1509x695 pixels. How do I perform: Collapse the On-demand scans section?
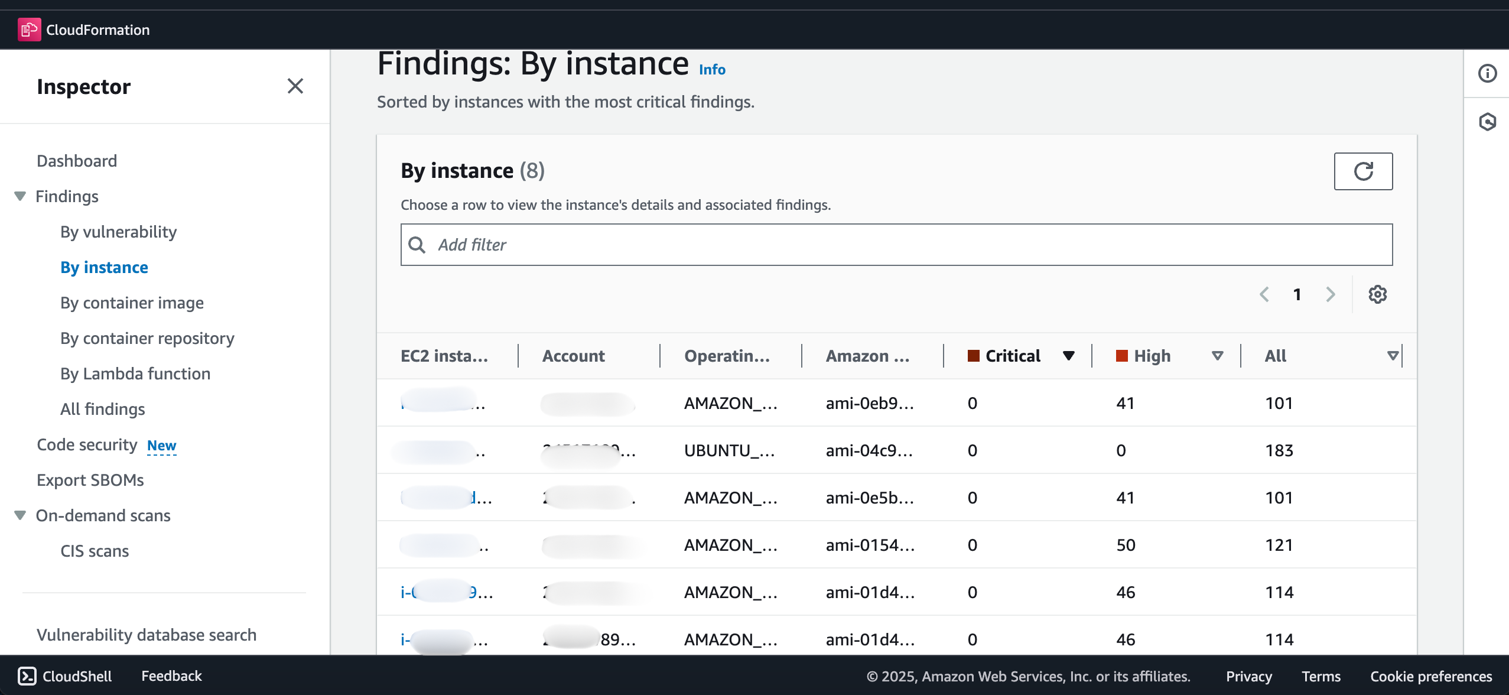click(x=20, y=515)
